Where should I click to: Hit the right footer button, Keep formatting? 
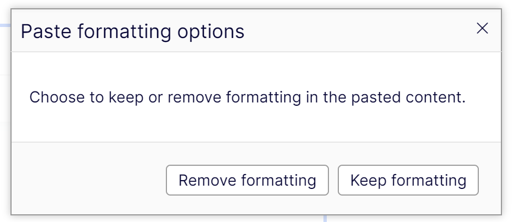click(408, 180)
